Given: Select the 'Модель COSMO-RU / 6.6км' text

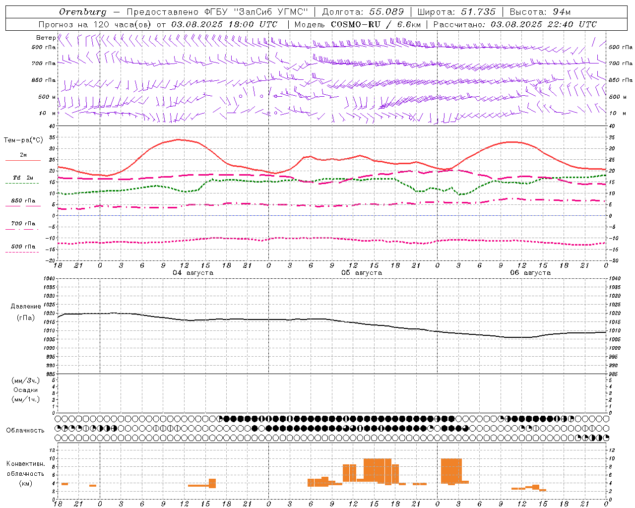Looking at the screenshot, I should (358, 24).
